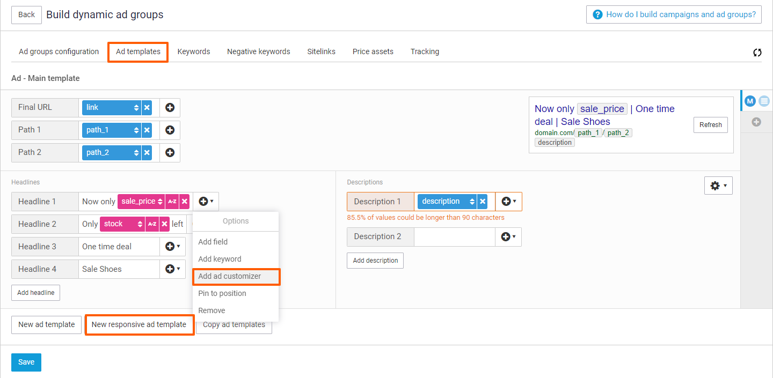773x378 pixels.
Task: Remove the description field from Description 1
Action: [x=483, y=202]
